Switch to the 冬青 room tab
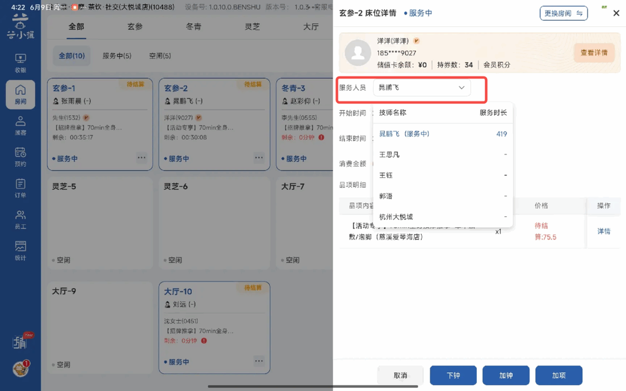This screenshot has width=626, height=391. coord(194,27)
